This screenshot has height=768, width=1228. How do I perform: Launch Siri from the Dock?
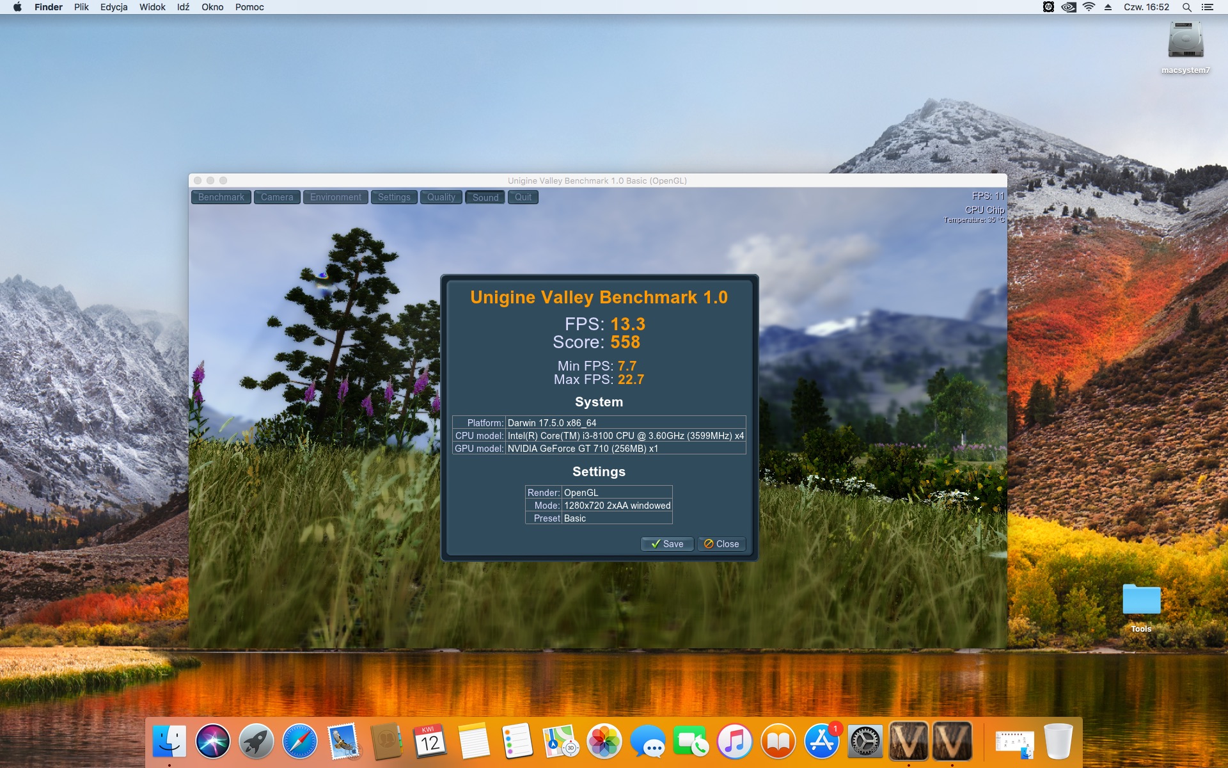(x=213, y=742)
